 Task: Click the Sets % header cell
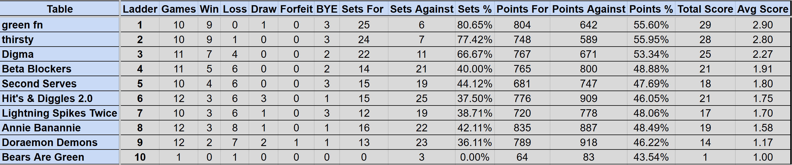tap(474, 9)
